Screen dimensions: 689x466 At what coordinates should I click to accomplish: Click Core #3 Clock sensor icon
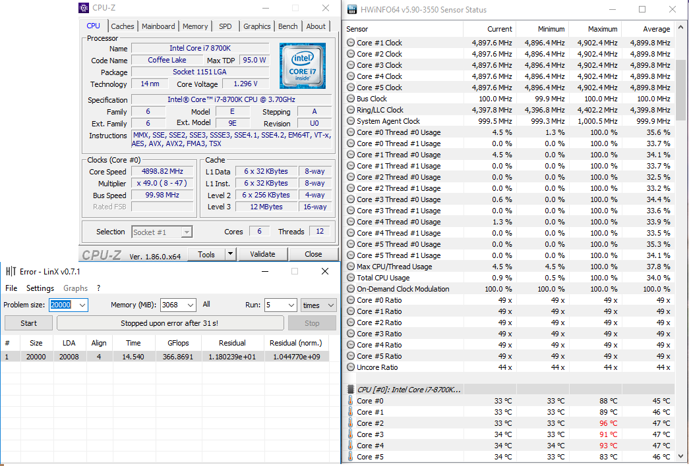coord(351,65)
